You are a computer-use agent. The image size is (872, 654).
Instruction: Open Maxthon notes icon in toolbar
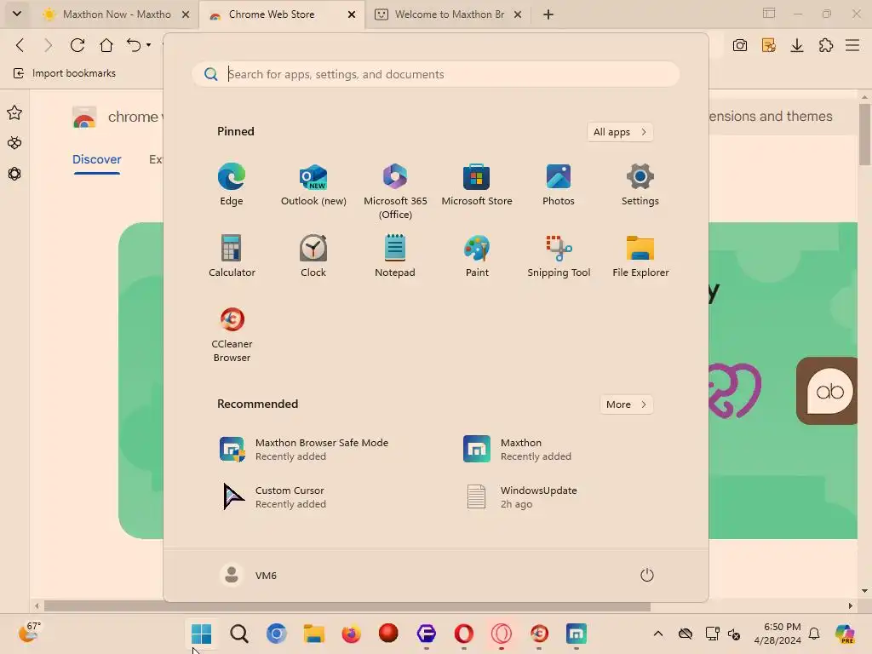tap(769, 46)
